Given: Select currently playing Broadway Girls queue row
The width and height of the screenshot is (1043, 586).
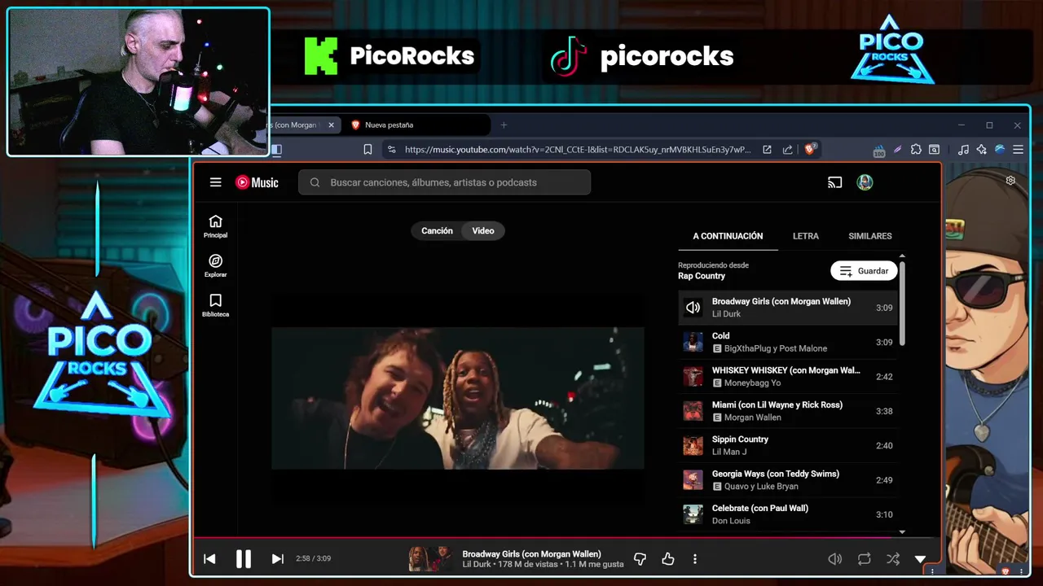Looking at the screenshot, I should [x=787, y=308].
